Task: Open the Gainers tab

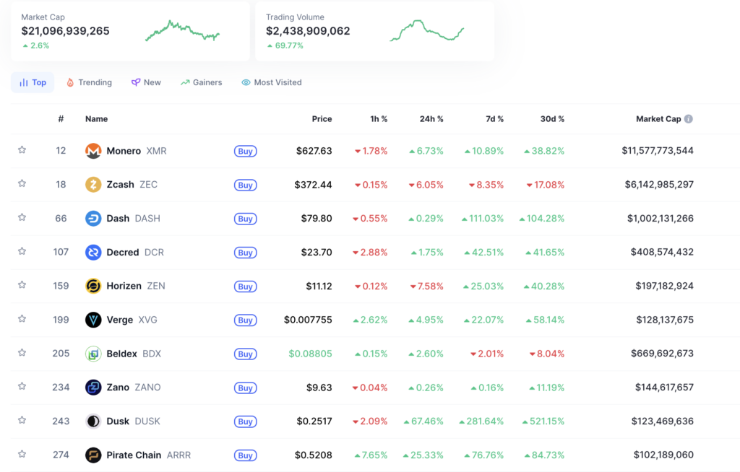Action: tap(201, 82)
